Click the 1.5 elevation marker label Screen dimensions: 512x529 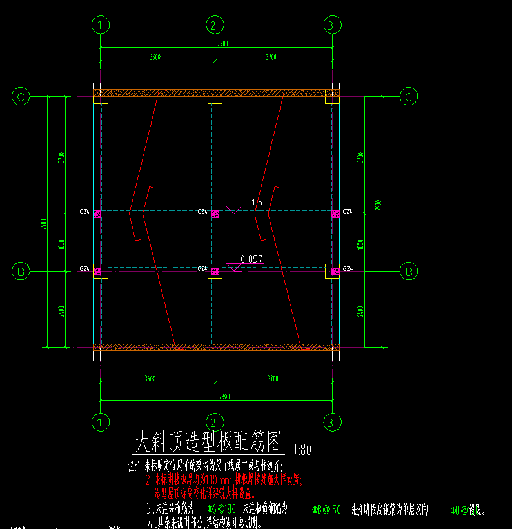(257, 202)
